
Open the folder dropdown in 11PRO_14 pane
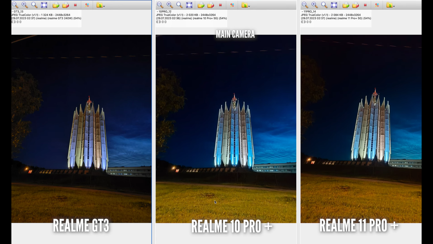pyautogui.click(x=394, y=6)
